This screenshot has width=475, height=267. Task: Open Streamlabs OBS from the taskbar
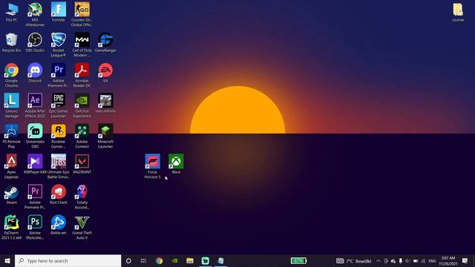tap(206, 261)
